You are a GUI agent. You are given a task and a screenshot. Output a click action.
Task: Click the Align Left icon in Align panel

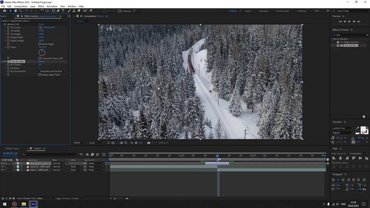click(334, 158)
